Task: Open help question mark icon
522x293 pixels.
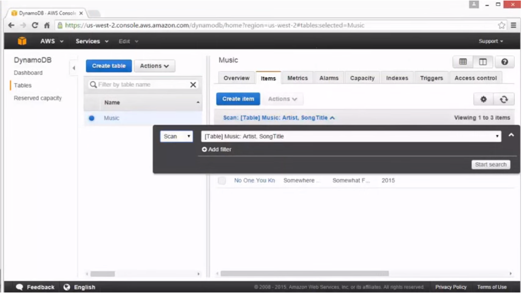Action: click(x=504, y=62)
